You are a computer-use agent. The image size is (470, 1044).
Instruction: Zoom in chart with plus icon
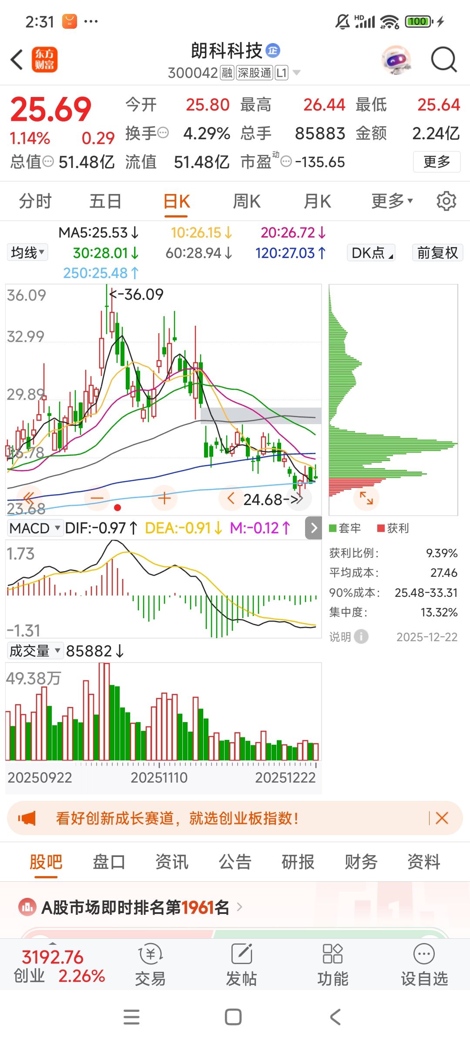click(x=164, y=498)
